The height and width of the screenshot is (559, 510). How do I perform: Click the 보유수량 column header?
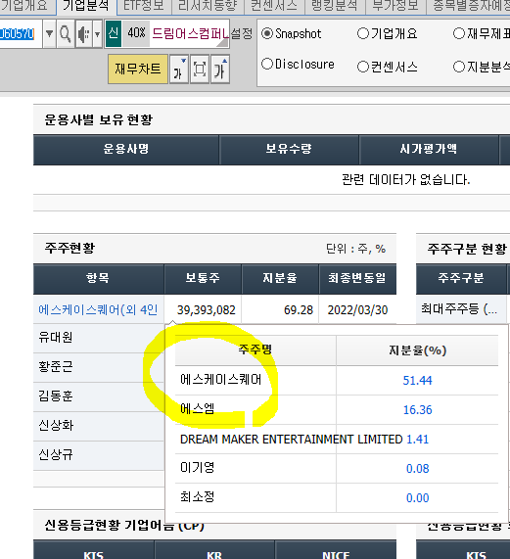tap(289, 149)
